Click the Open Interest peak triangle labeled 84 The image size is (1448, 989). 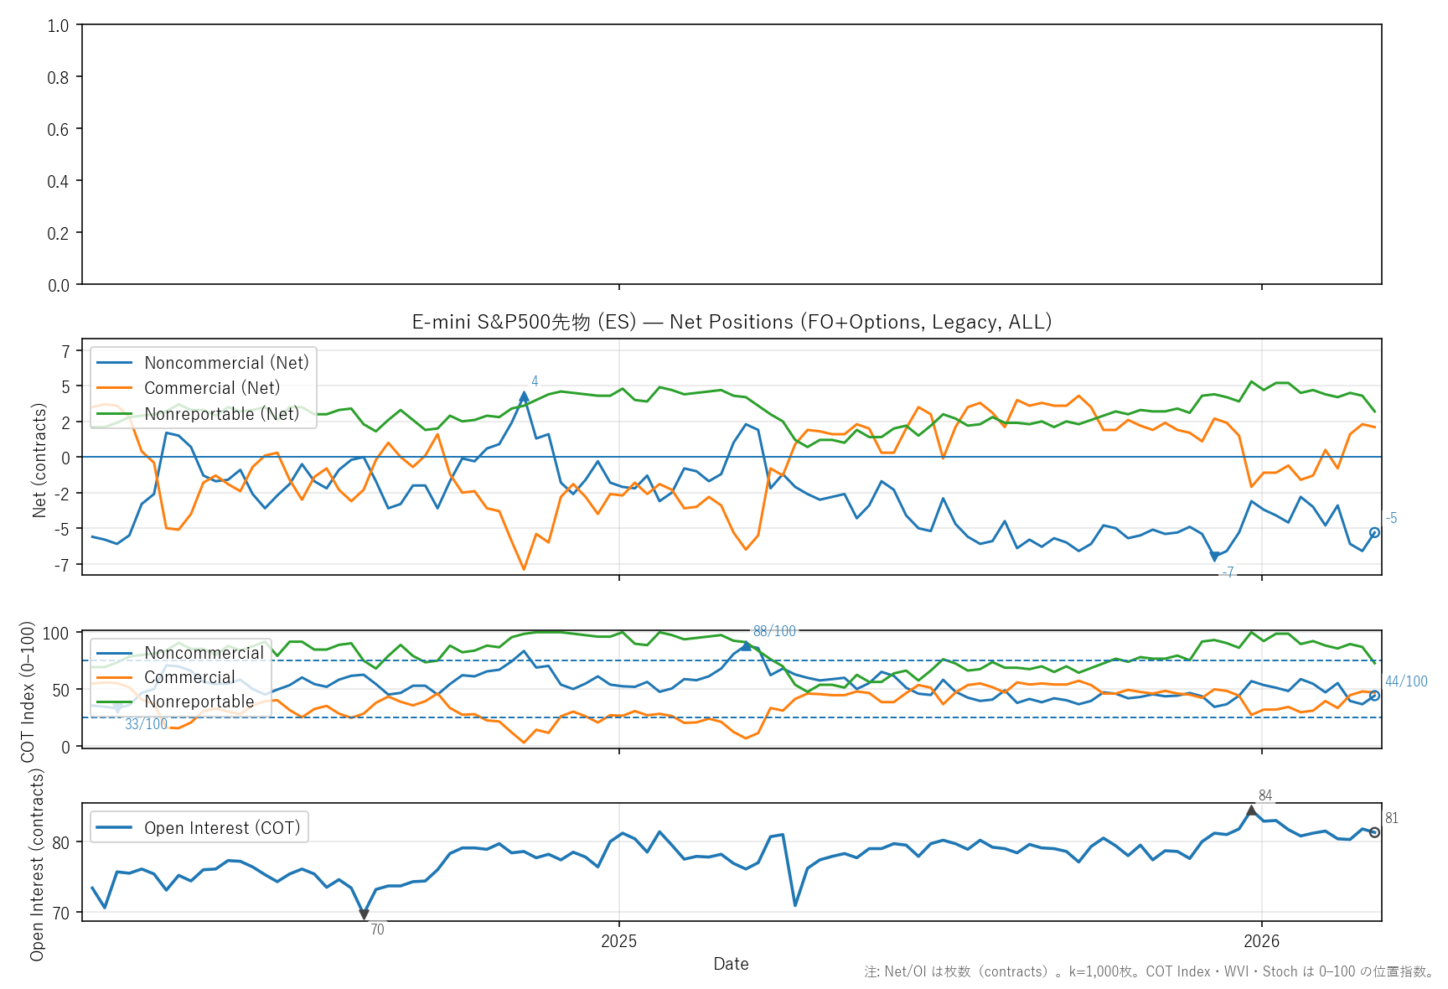(x=1251, y=810)
